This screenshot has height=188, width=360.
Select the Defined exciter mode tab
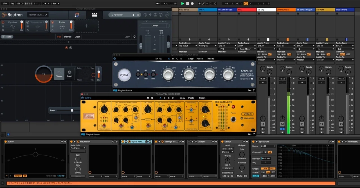pyautogui.click(x=68, y=37)
